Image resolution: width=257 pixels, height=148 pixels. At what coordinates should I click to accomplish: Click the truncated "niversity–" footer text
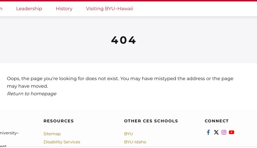coord(9,133)
